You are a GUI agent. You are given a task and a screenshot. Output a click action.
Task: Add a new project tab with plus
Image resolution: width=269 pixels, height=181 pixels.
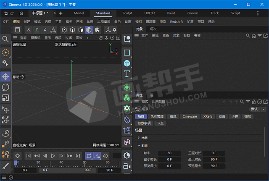click(x=61, y=13)
